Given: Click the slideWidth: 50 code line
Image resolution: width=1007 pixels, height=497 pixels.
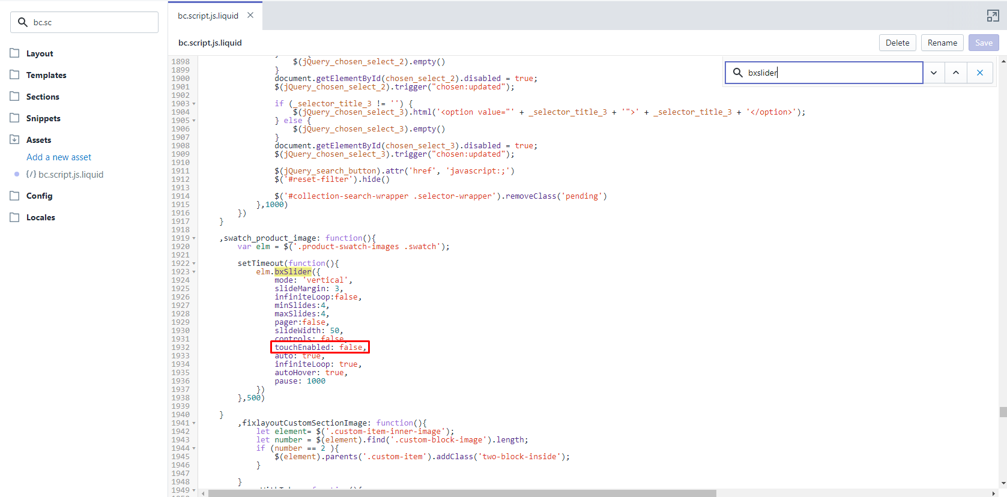Looking at the screenshot, I should pyautogui.click(x=309, y=331).
